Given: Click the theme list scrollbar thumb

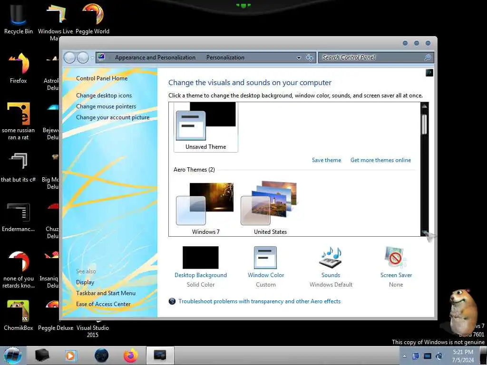Looking at the screenshot, I should 424,124.
